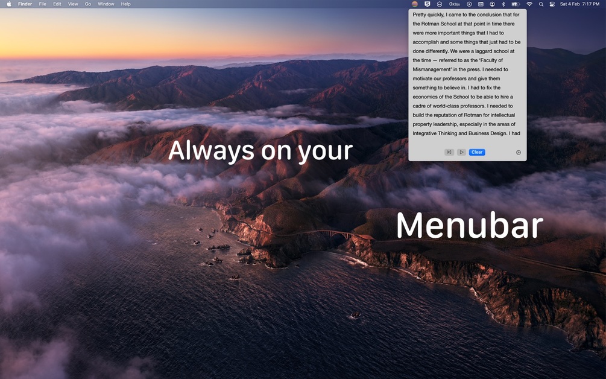Open Spotlight search from the menubar
Screen dimensions: 606x379
541,4
